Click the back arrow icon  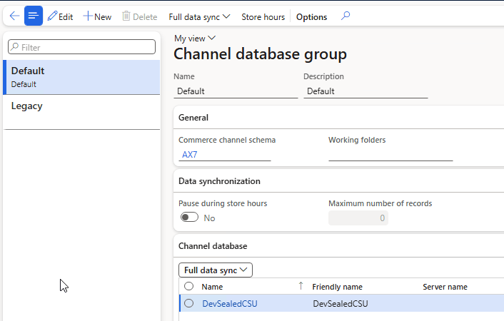click(14, 16)
